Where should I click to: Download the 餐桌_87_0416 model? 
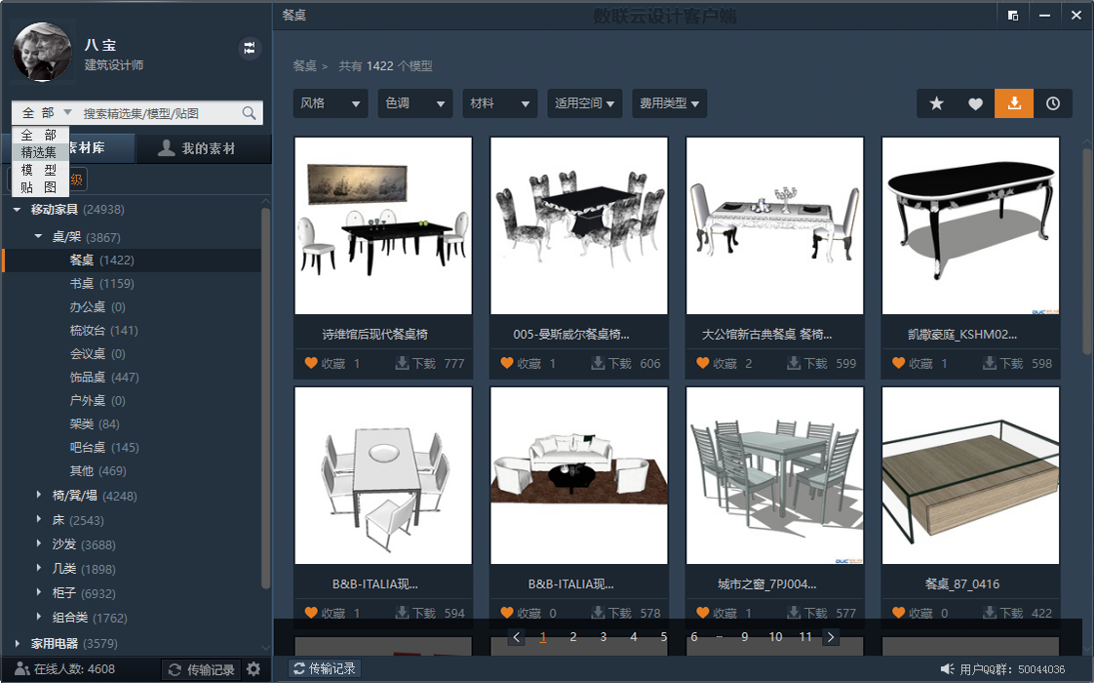990,613
